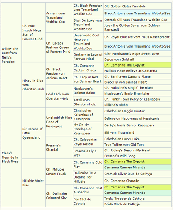
Task: Click Kilikina's Aloha
Action: [116, 105]
